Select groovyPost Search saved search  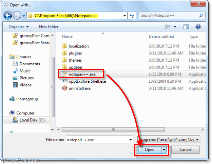pyautogui.click(x=31, y=43)
